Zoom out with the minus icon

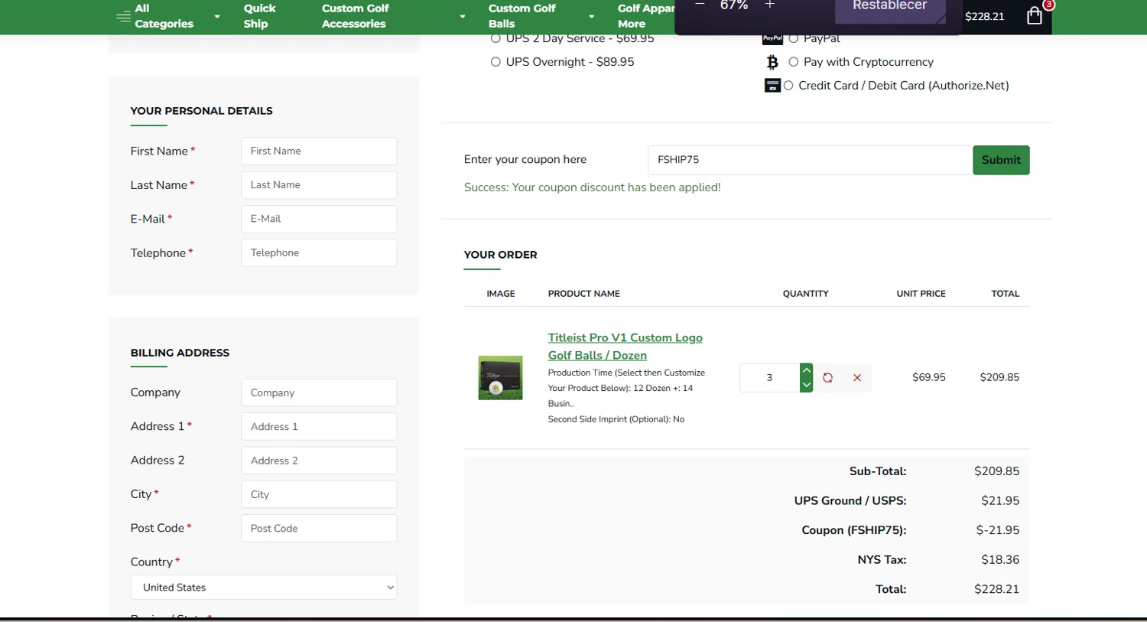[x=700, y=5]
